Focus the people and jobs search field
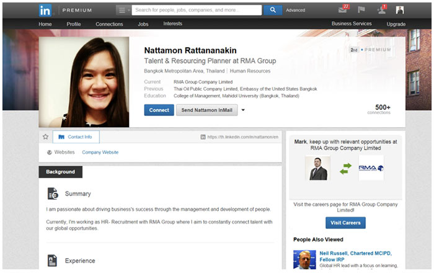Viewport: 434px width, 273px height. point(197,10)
